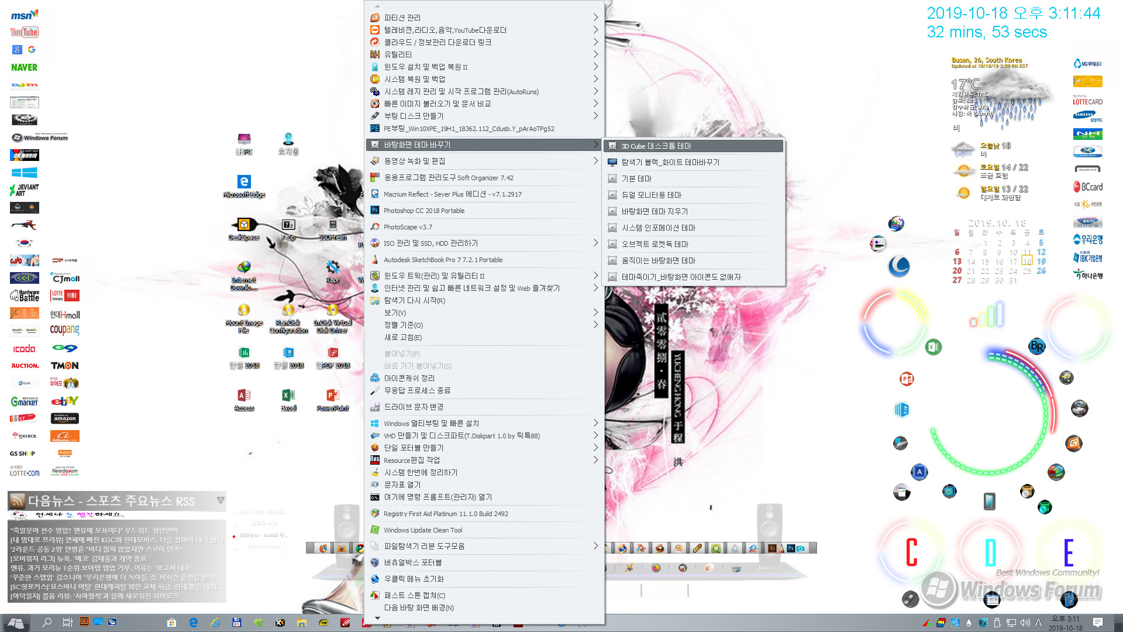Image resolution: width=1123 pixels, height=632 pixels.
Task: Open ImDisk Virtual Disk Driver shortcut
Action: point(333,318)
